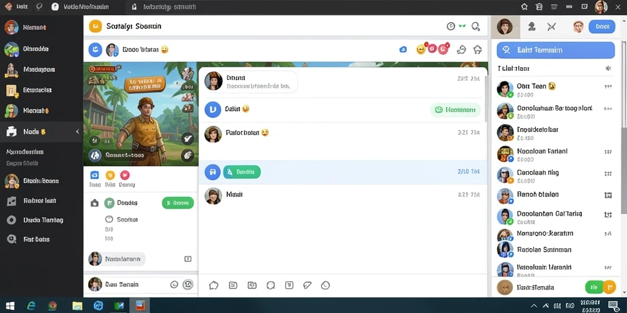
Task: Open File Explorer from the taskbar
Action: coord(77,306)
